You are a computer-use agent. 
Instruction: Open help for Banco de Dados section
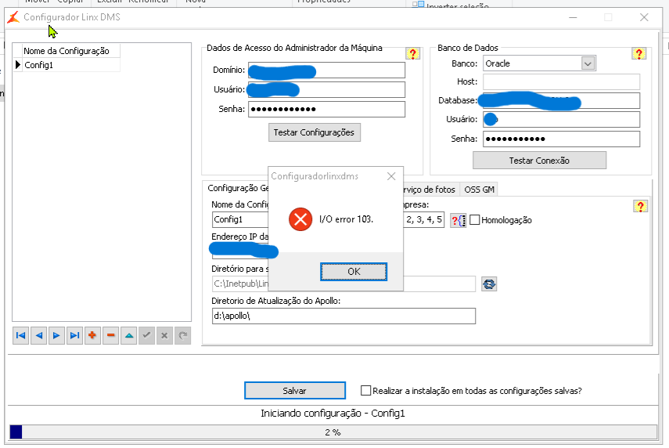tap(638, 54)
